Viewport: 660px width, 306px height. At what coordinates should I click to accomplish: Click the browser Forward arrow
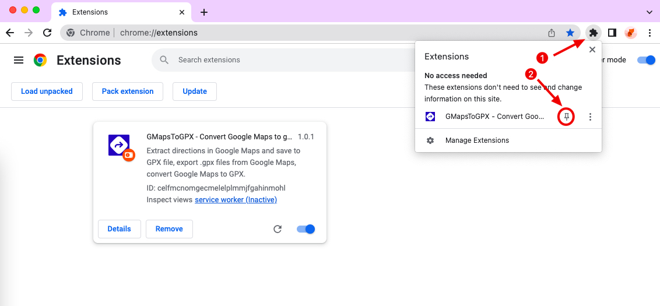pos(29,33)
